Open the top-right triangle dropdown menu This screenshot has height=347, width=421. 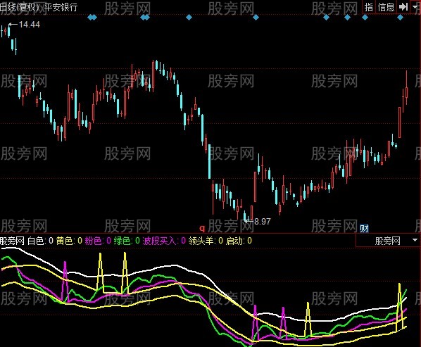tap(415, 7)
